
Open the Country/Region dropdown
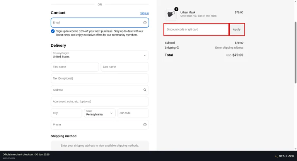pos(100,55)
